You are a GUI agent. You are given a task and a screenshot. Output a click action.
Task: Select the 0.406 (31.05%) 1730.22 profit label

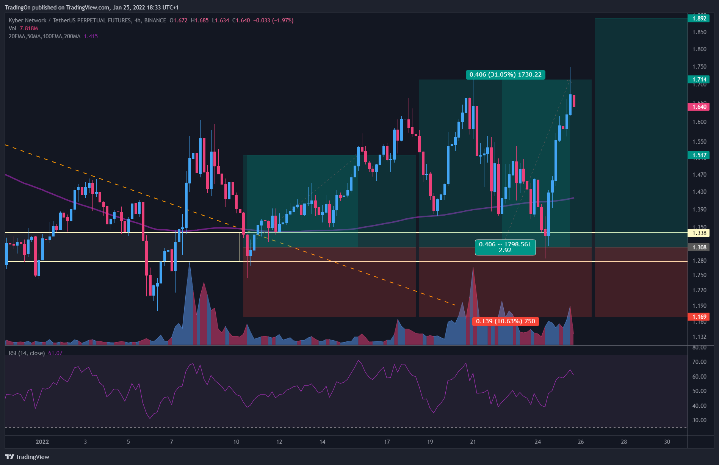[x=505, y=75]
